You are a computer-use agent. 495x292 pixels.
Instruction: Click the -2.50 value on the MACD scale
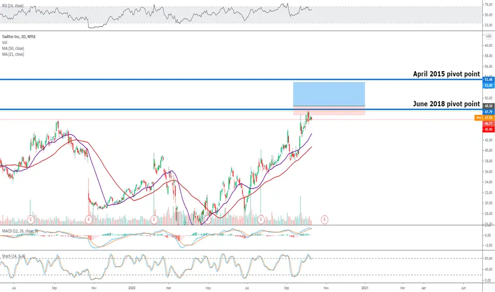[488, 245]
